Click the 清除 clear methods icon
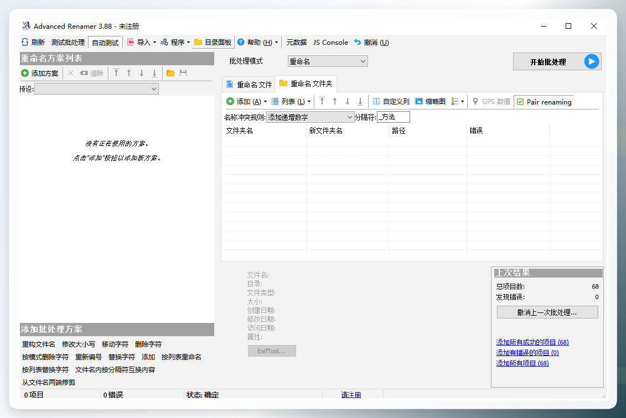 [x=84, y=73]
